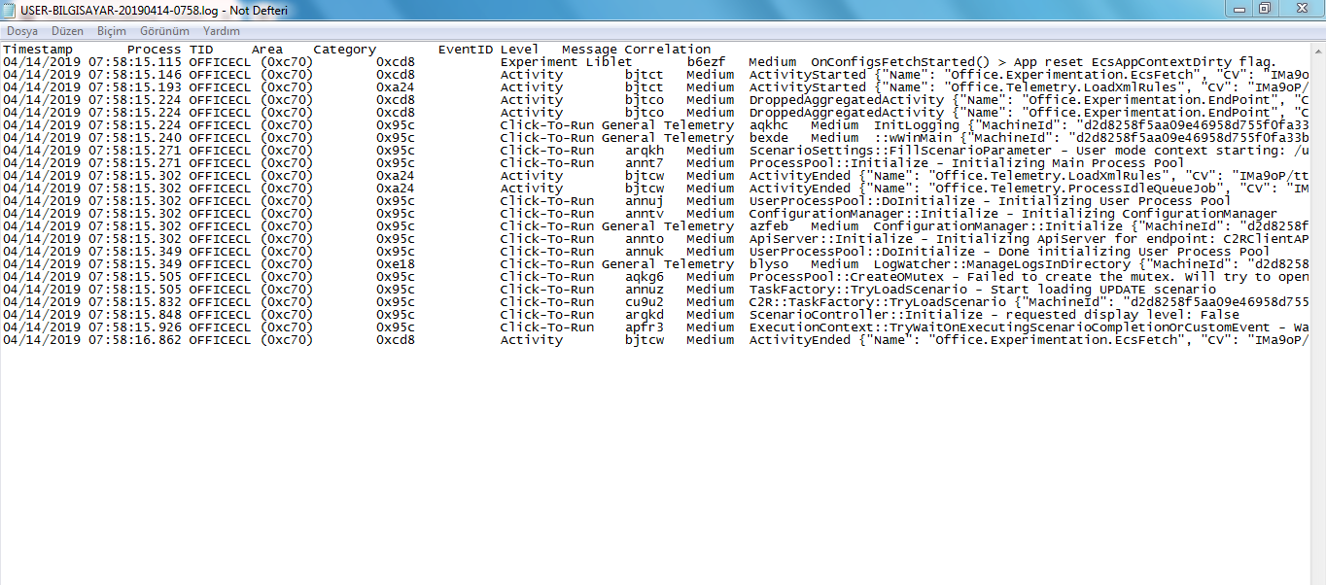Click event ID annuj
Viewport: 1326px width, 585px height.
645,201
